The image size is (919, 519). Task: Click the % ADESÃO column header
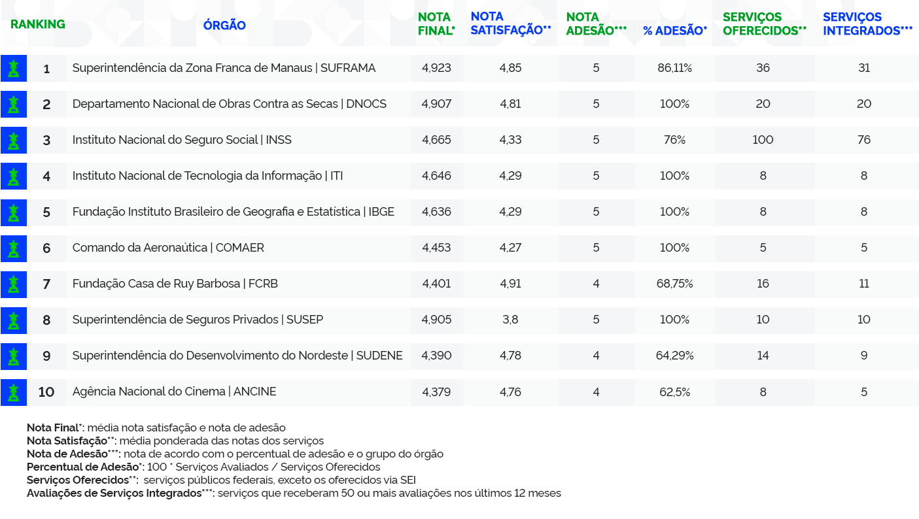pos(674,31)
